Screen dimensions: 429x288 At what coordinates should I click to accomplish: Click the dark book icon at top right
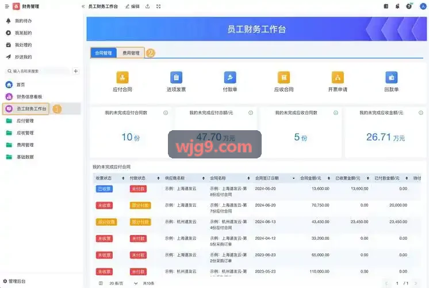(x=386, y=6)
